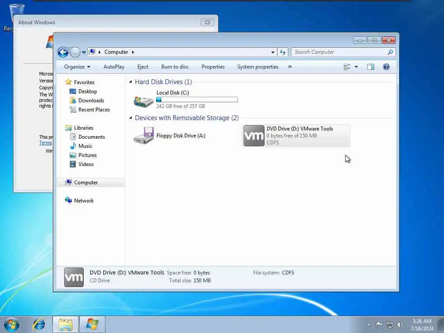This screenshot has width=444, height=333.
Task: Show hidden tray icons arrow
Action: click(369, 325)
